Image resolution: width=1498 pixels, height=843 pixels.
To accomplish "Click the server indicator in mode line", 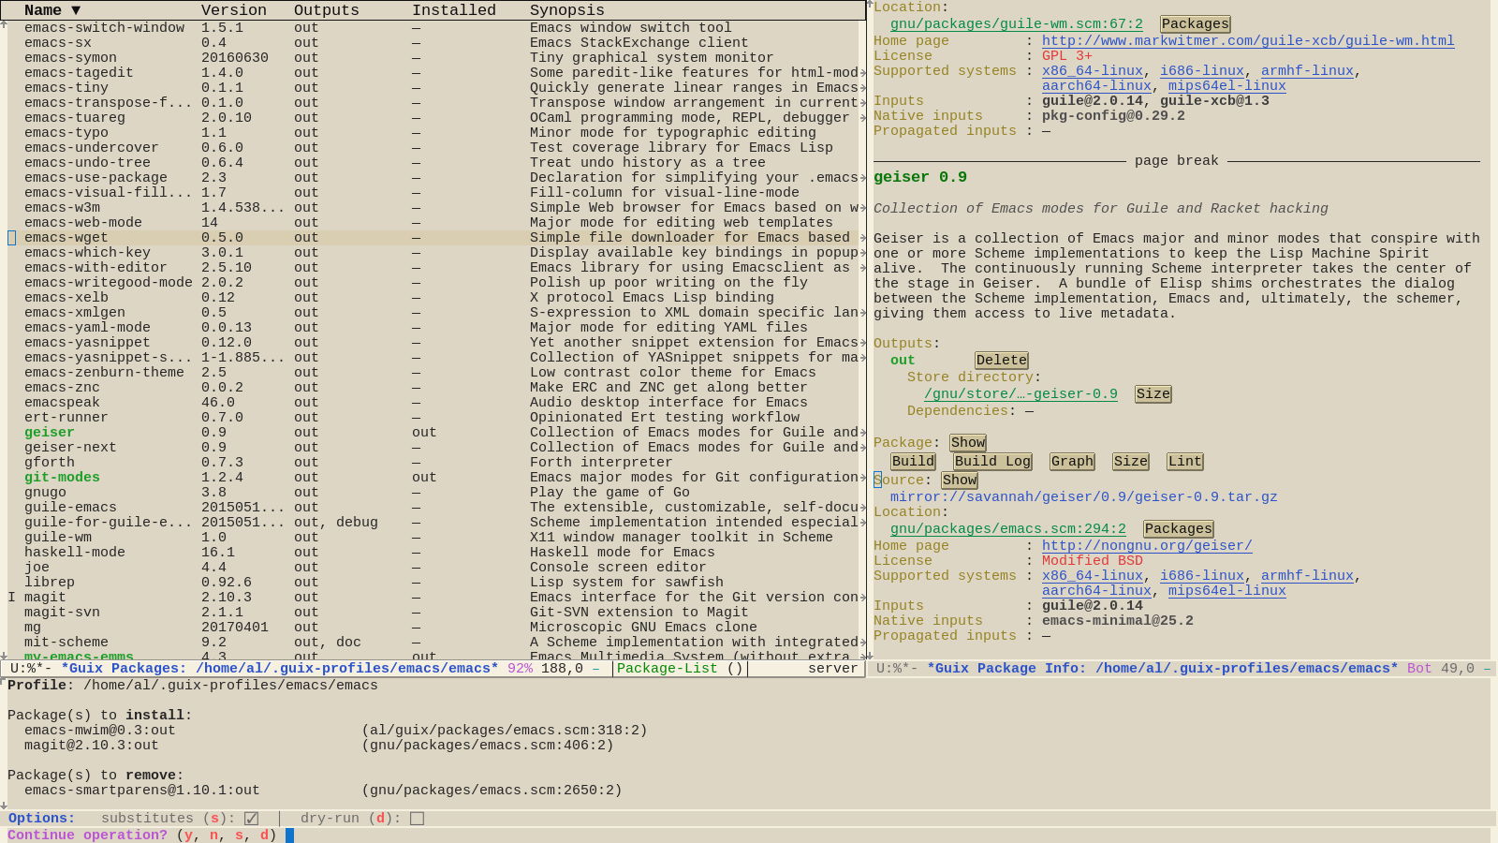I will tap(832, 669).
